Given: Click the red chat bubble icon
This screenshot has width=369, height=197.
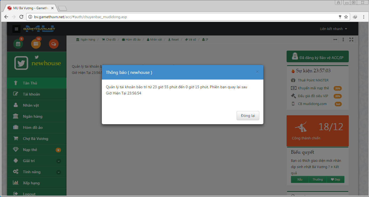Looking at the screenshot, I should 53,44.
